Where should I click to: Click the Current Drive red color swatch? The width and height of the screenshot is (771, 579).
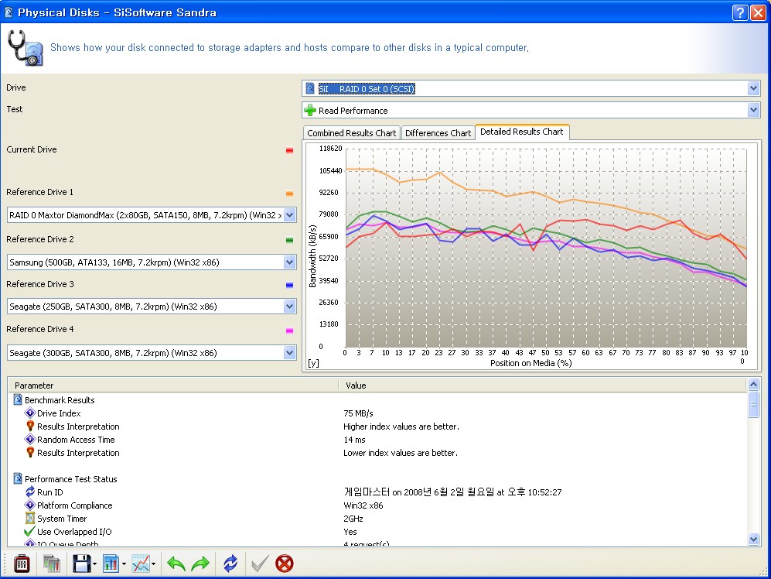(290, 150)
